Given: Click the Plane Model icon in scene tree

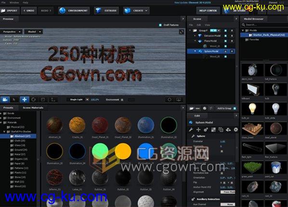Looking at the screenshot, I should [x=200, y=41].
